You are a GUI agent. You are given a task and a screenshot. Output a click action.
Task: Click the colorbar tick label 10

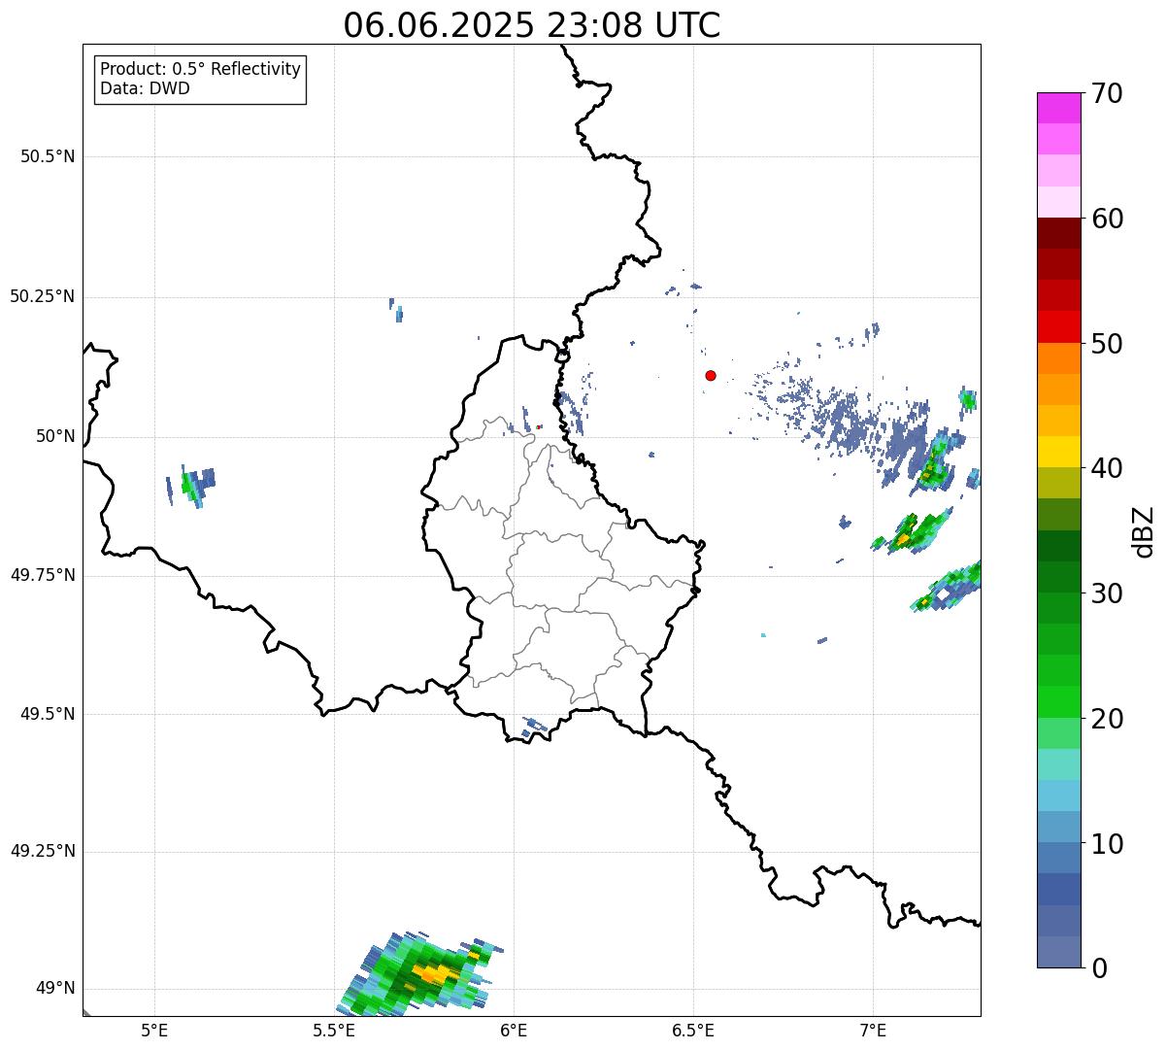tap(1108, 843)
